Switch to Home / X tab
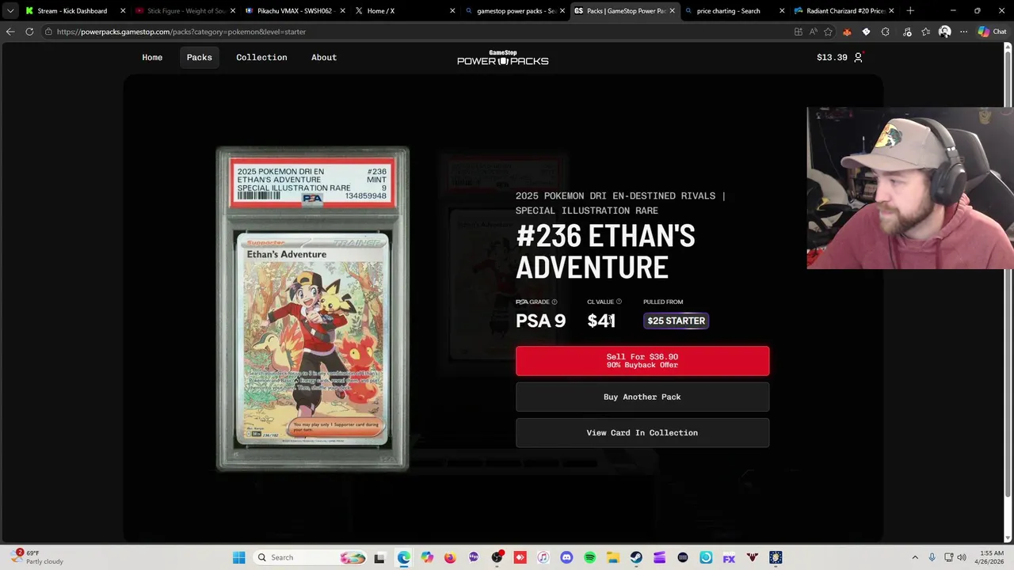Image resolution: width=1014 pixels, height=570 pixels. click(x=404, y=11)
